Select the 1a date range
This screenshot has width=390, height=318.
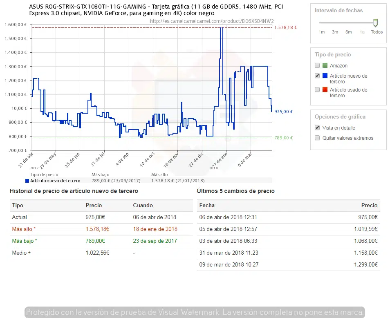coord(362,32)
